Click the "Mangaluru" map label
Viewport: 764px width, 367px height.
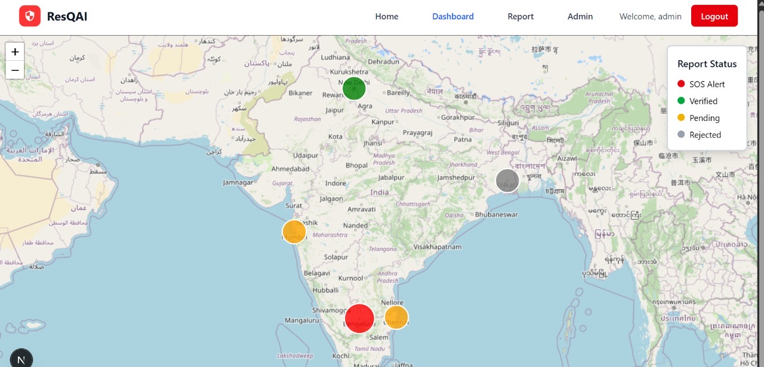302,320
